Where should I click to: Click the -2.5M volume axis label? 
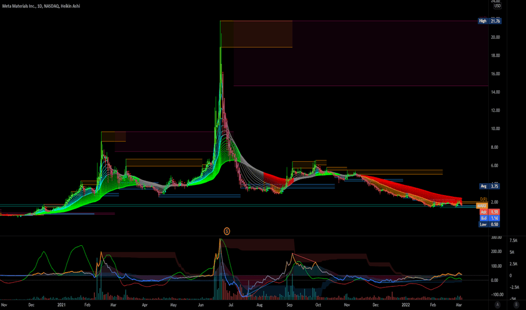[x=514, y=287]
